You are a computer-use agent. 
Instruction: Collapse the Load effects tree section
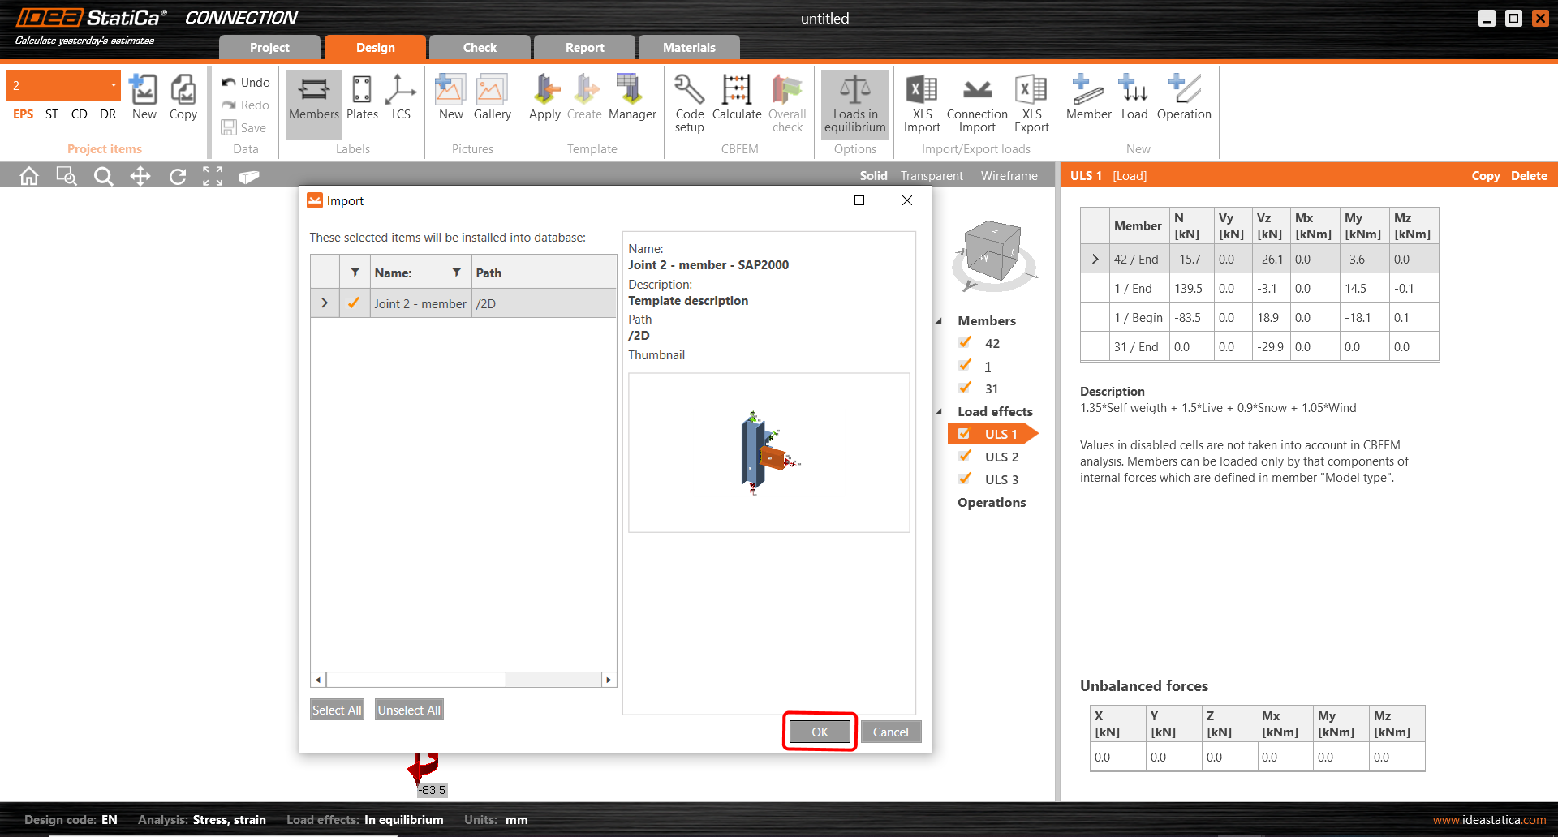point(940,412)
